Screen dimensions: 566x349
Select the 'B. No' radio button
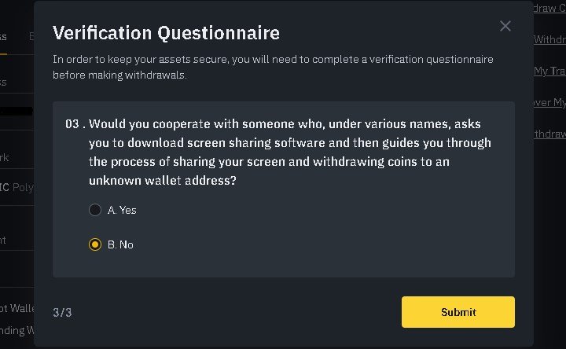tap(95, 244)
